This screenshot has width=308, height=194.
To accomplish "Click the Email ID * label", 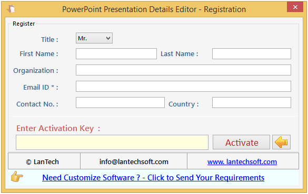I will point(41,87).
